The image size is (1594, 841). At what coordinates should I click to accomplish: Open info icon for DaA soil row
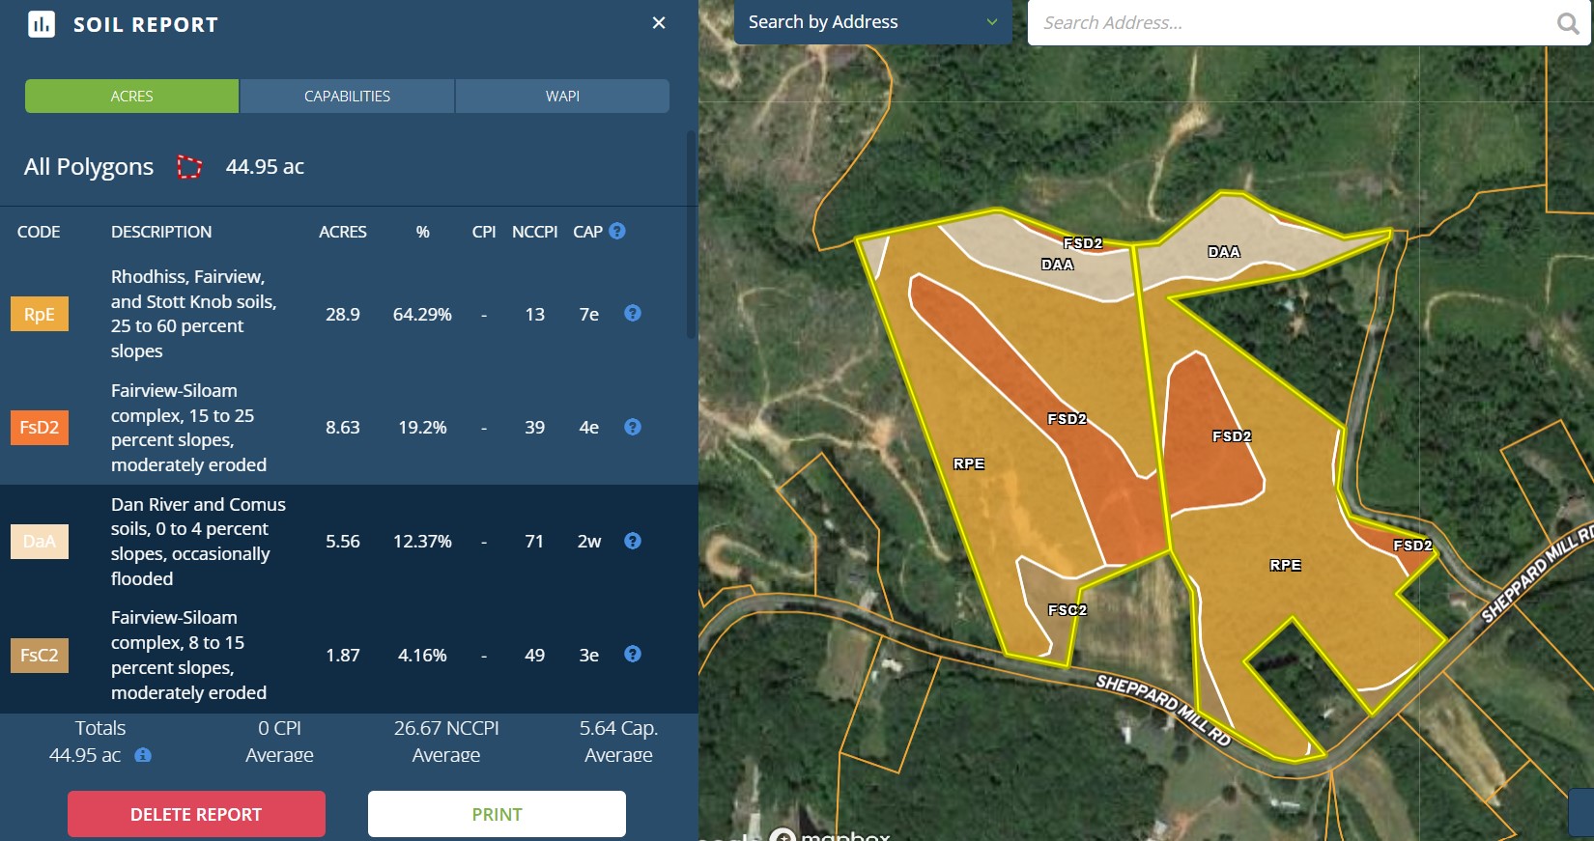[633, 541]
